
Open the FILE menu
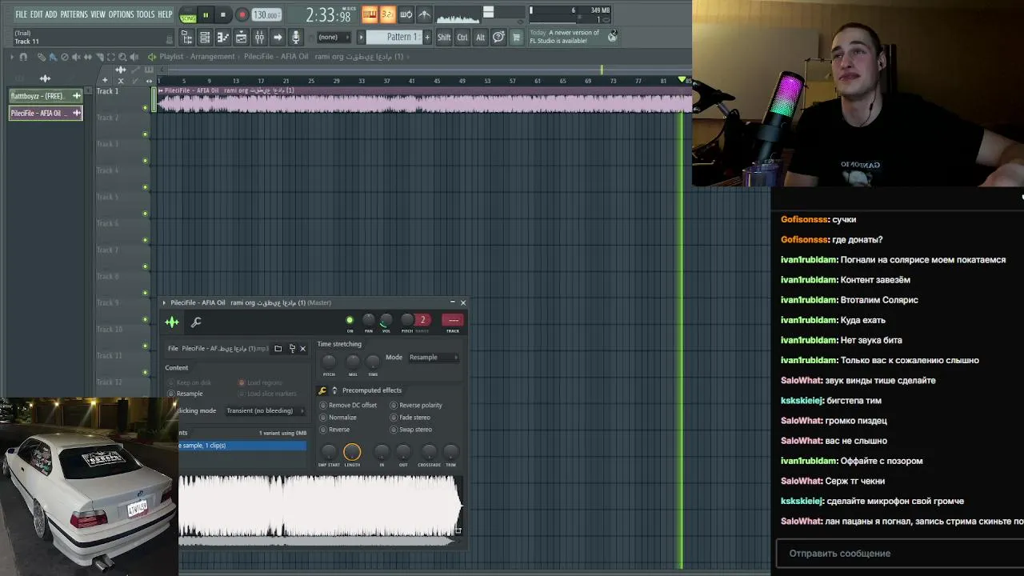coord(21,14)
